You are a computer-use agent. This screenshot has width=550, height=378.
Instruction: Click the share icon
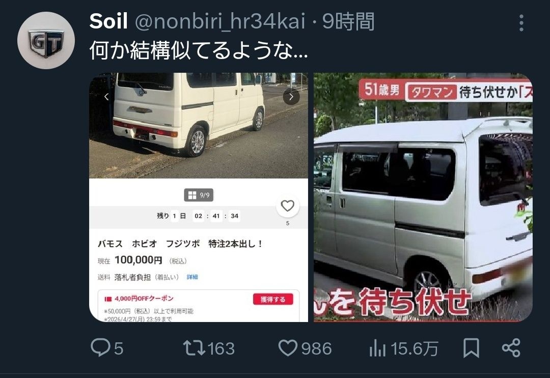point(511,348)
